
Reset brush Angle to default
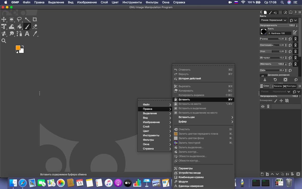pos(290,52)
